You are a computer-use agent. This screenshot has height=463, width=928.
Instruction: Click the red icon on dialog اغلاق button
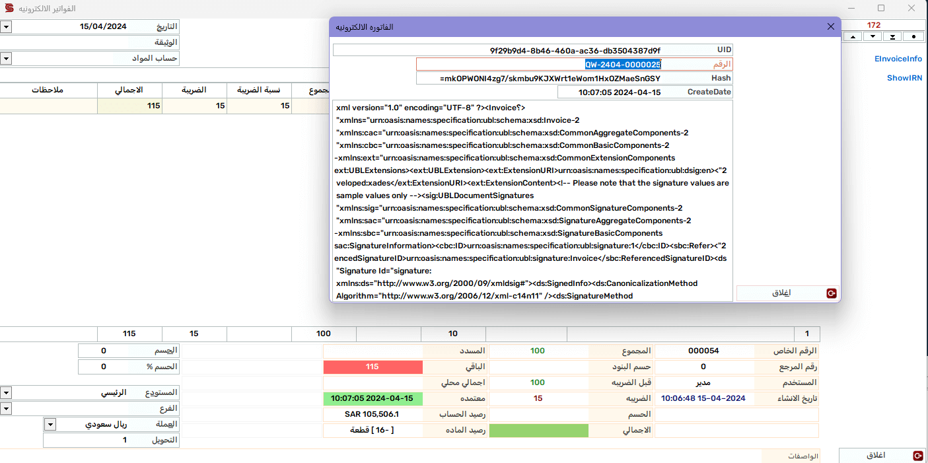(832, 293)
